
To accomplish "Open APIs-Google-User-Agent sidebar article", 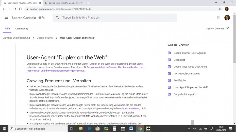I will point(187,74).
